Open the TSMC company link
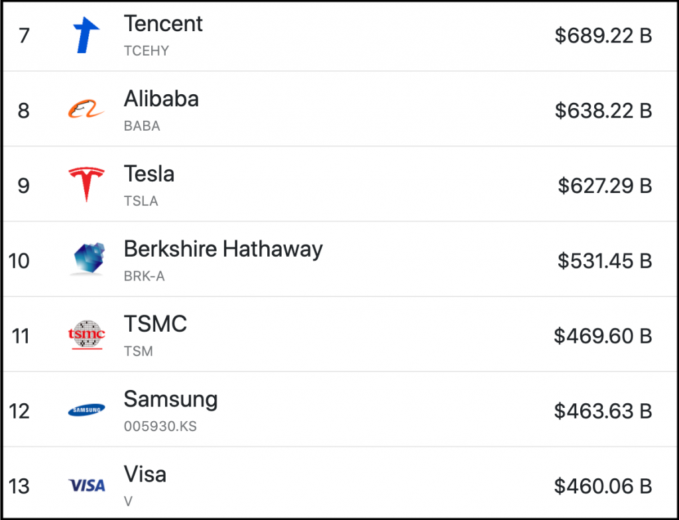The width and height of the screenshot is (679, 520). coord(155,324)
